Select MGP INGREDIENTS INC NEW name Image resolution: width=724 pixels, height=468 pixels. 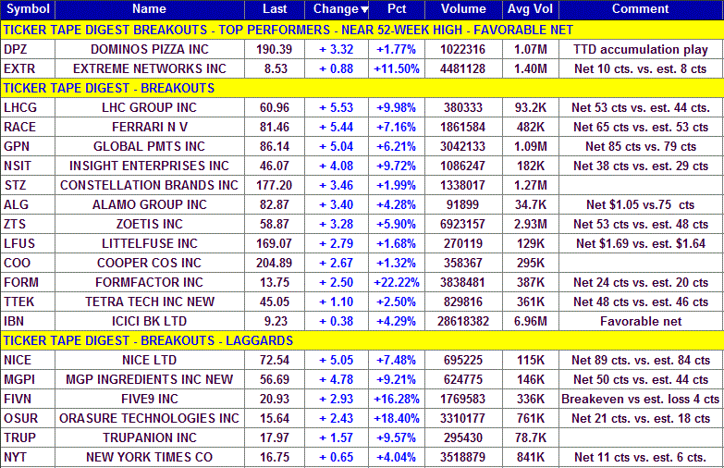pyautogui.click(x=150, y=379)
